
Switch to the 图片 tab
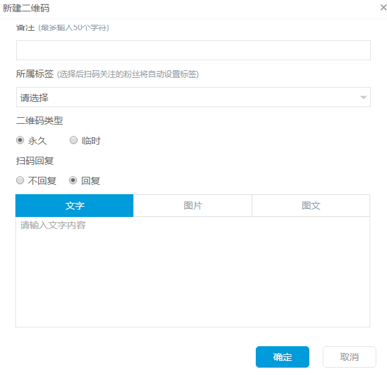pos(193,206)
